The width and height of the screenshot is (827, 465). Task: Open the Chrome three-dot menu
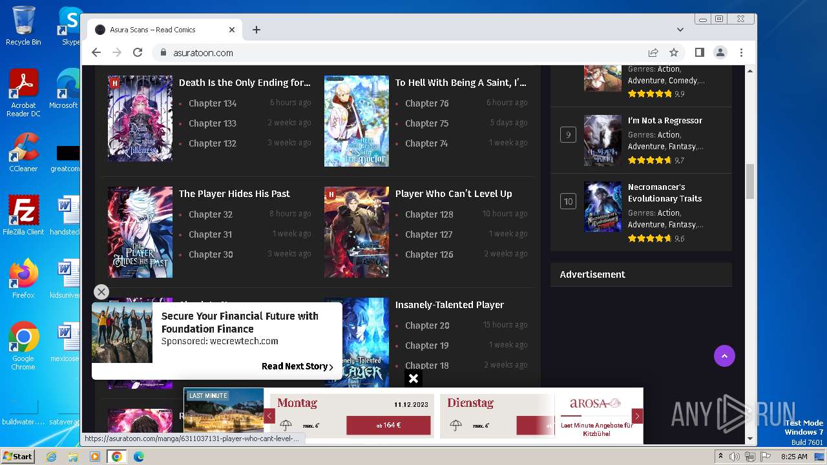point(741,53)
